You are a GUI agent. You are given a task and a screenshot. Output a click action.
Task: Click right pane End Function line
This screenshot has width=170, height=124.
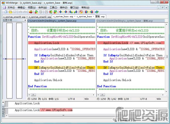(107, 86)
